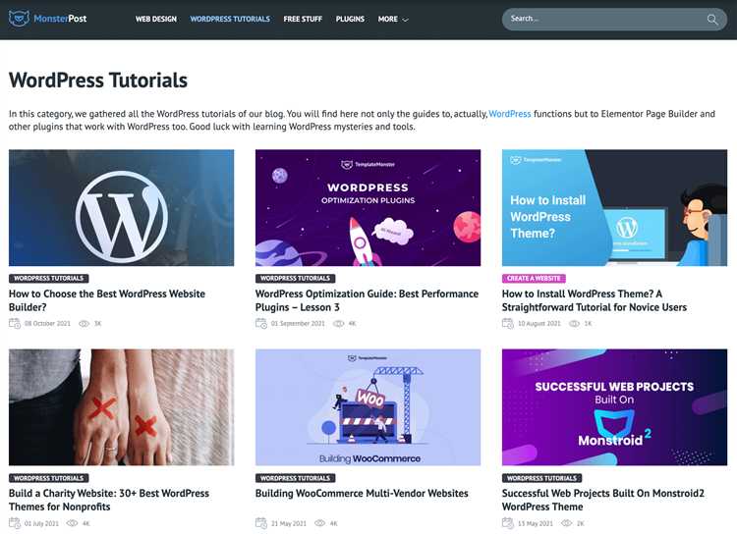Click the CREATE A WEBSITE pink tag
The width and height of the screenshot is (737, 534).
tap(534, 279)
